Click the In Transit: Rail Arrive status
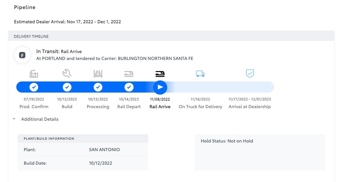341x182 pixels. 59,52
